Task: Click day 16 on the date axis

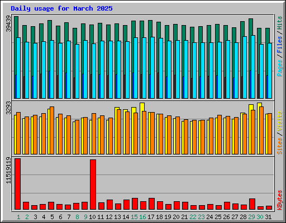Action: (142, 217)
